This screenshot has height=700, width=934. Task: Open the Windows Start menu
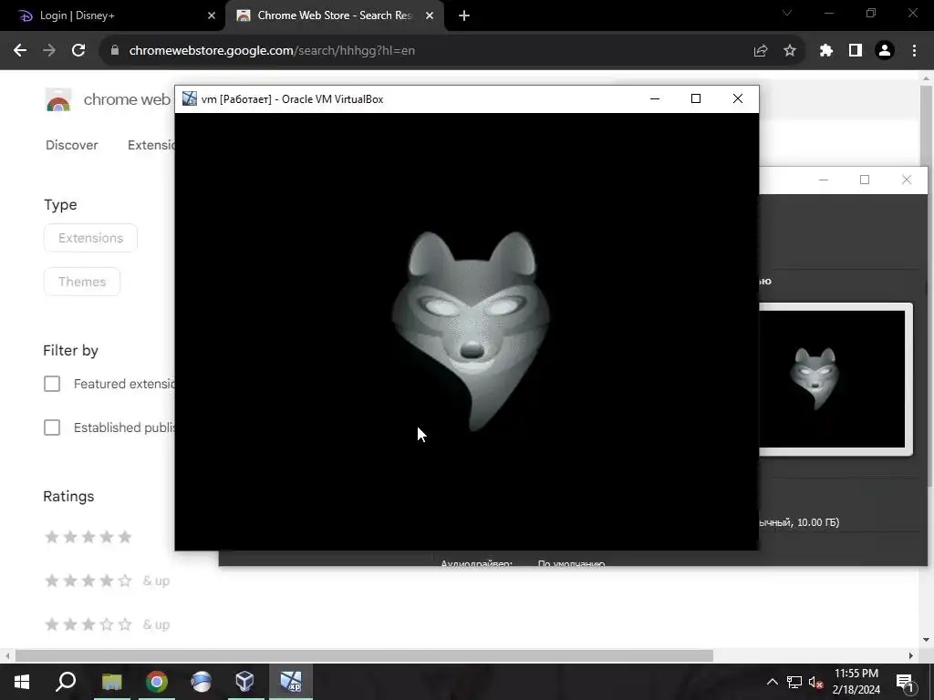pyautogui.click(x=22, y=682)
